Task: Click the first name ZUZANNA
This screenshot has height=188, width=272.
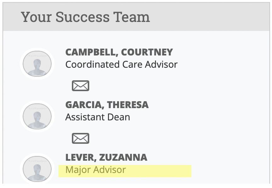Action: [x=123, y=157]
